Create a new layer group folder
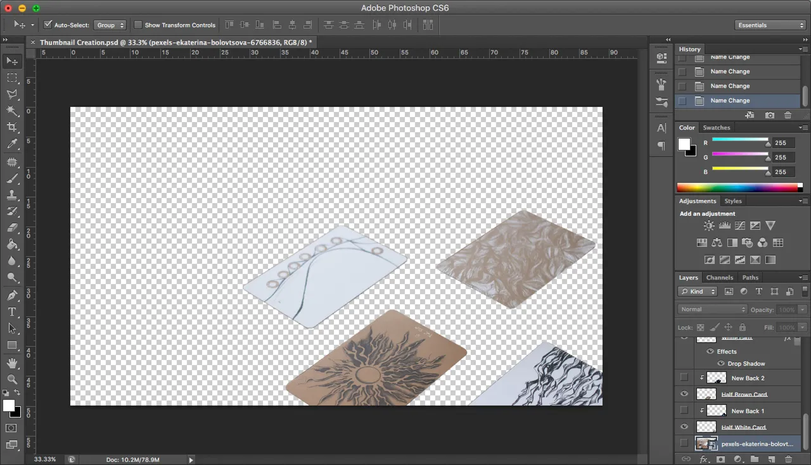Viewport: 811px width, 465px height. tap(754, 459)
